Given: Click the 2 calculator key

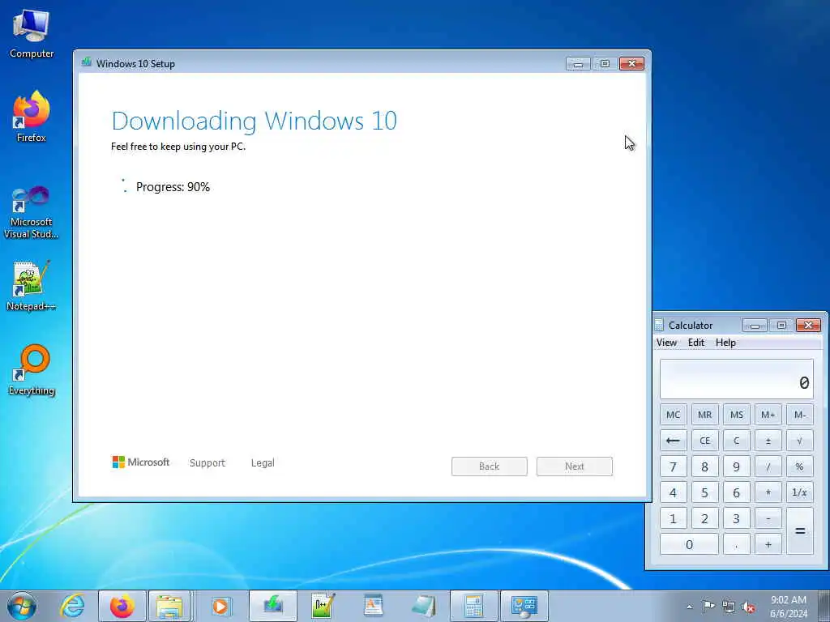Looking at the screenshot, I should (704, 518).
